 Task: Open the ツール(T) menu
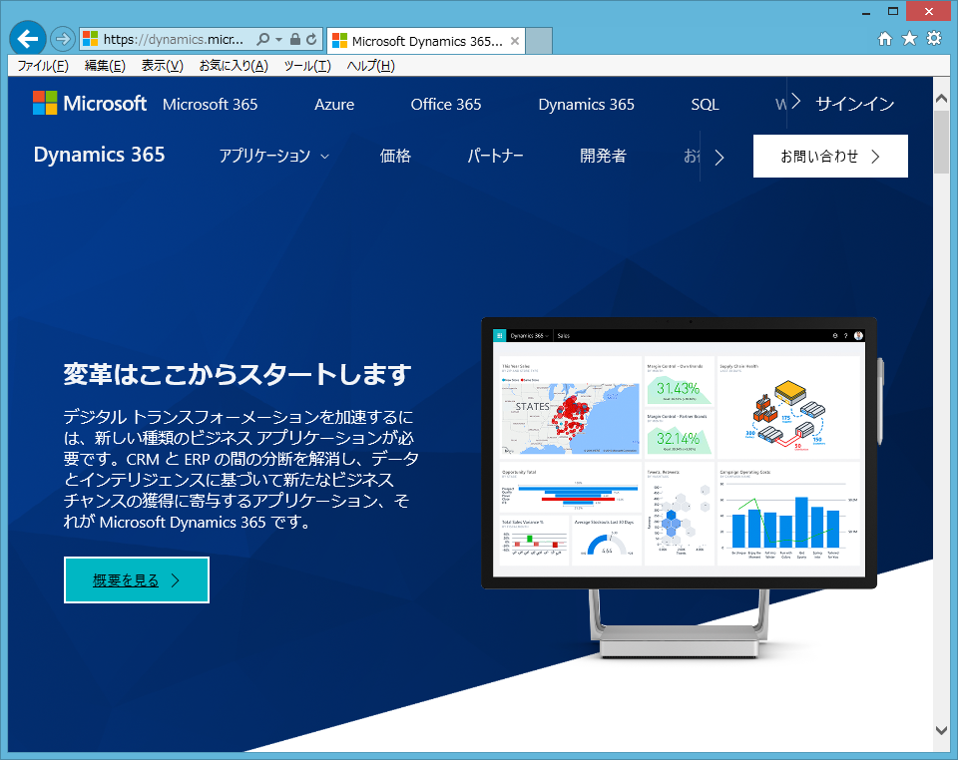click(x=307, y=65)
